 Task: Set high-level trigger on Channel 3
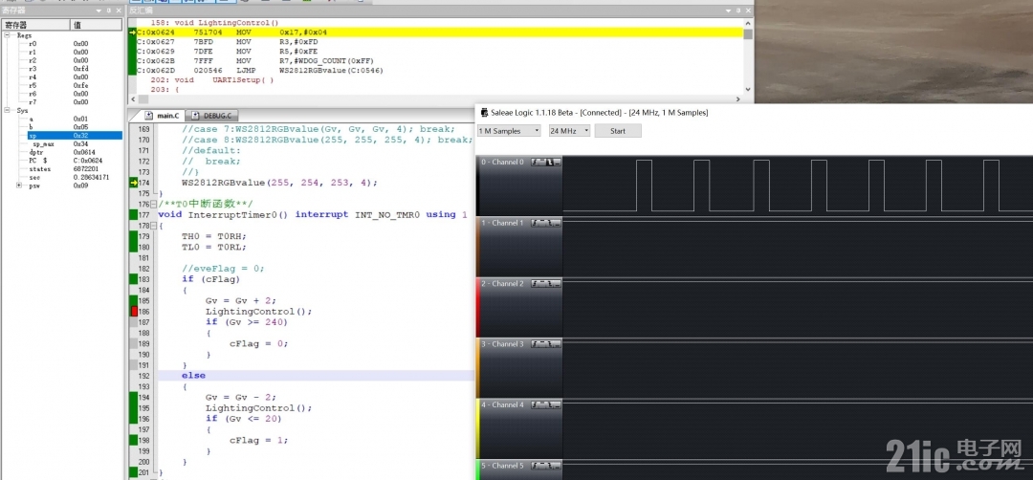pos(542,343)
